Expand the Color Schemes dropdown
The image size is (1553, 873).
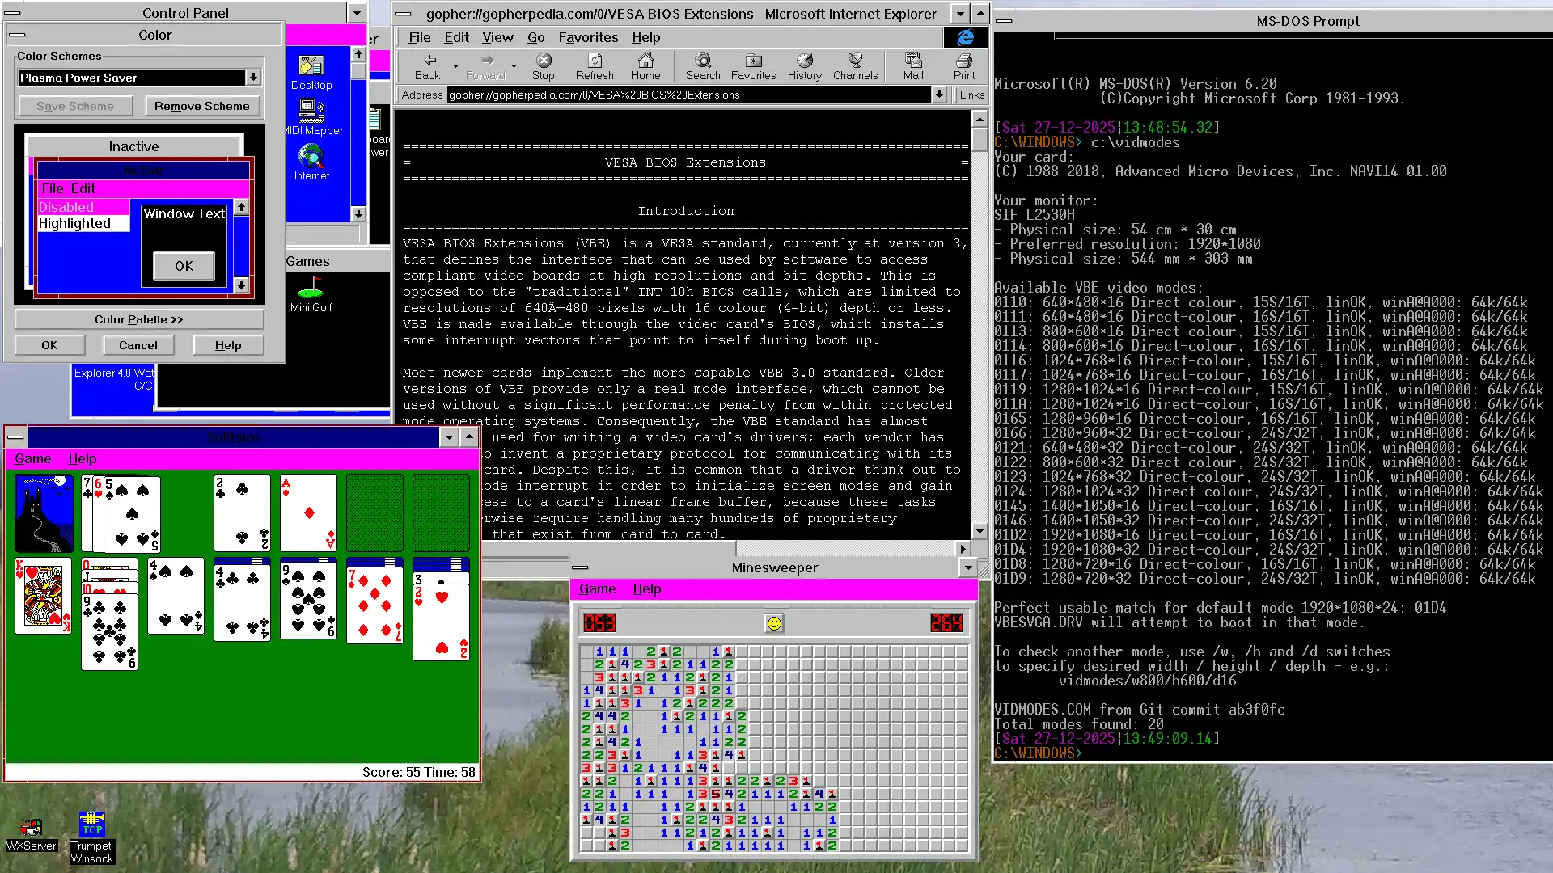click(253, 78)
